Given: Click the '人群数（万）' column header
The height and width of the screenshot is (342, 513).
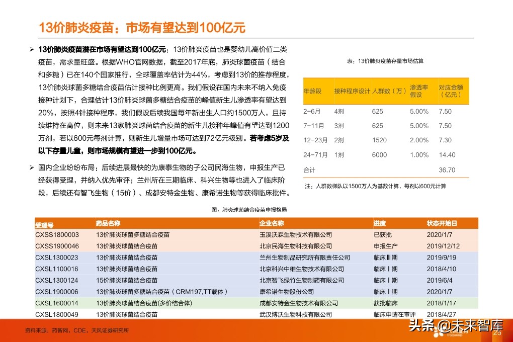Looking at the screenshot, I should [389, 91].
